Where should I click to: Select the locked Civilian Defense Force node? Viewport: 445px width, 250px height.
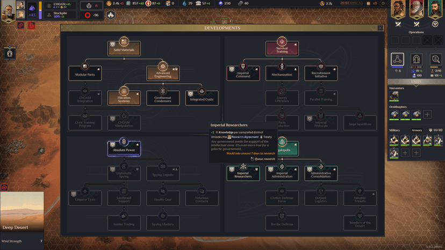pyautogui.click(x=282, y=198)
